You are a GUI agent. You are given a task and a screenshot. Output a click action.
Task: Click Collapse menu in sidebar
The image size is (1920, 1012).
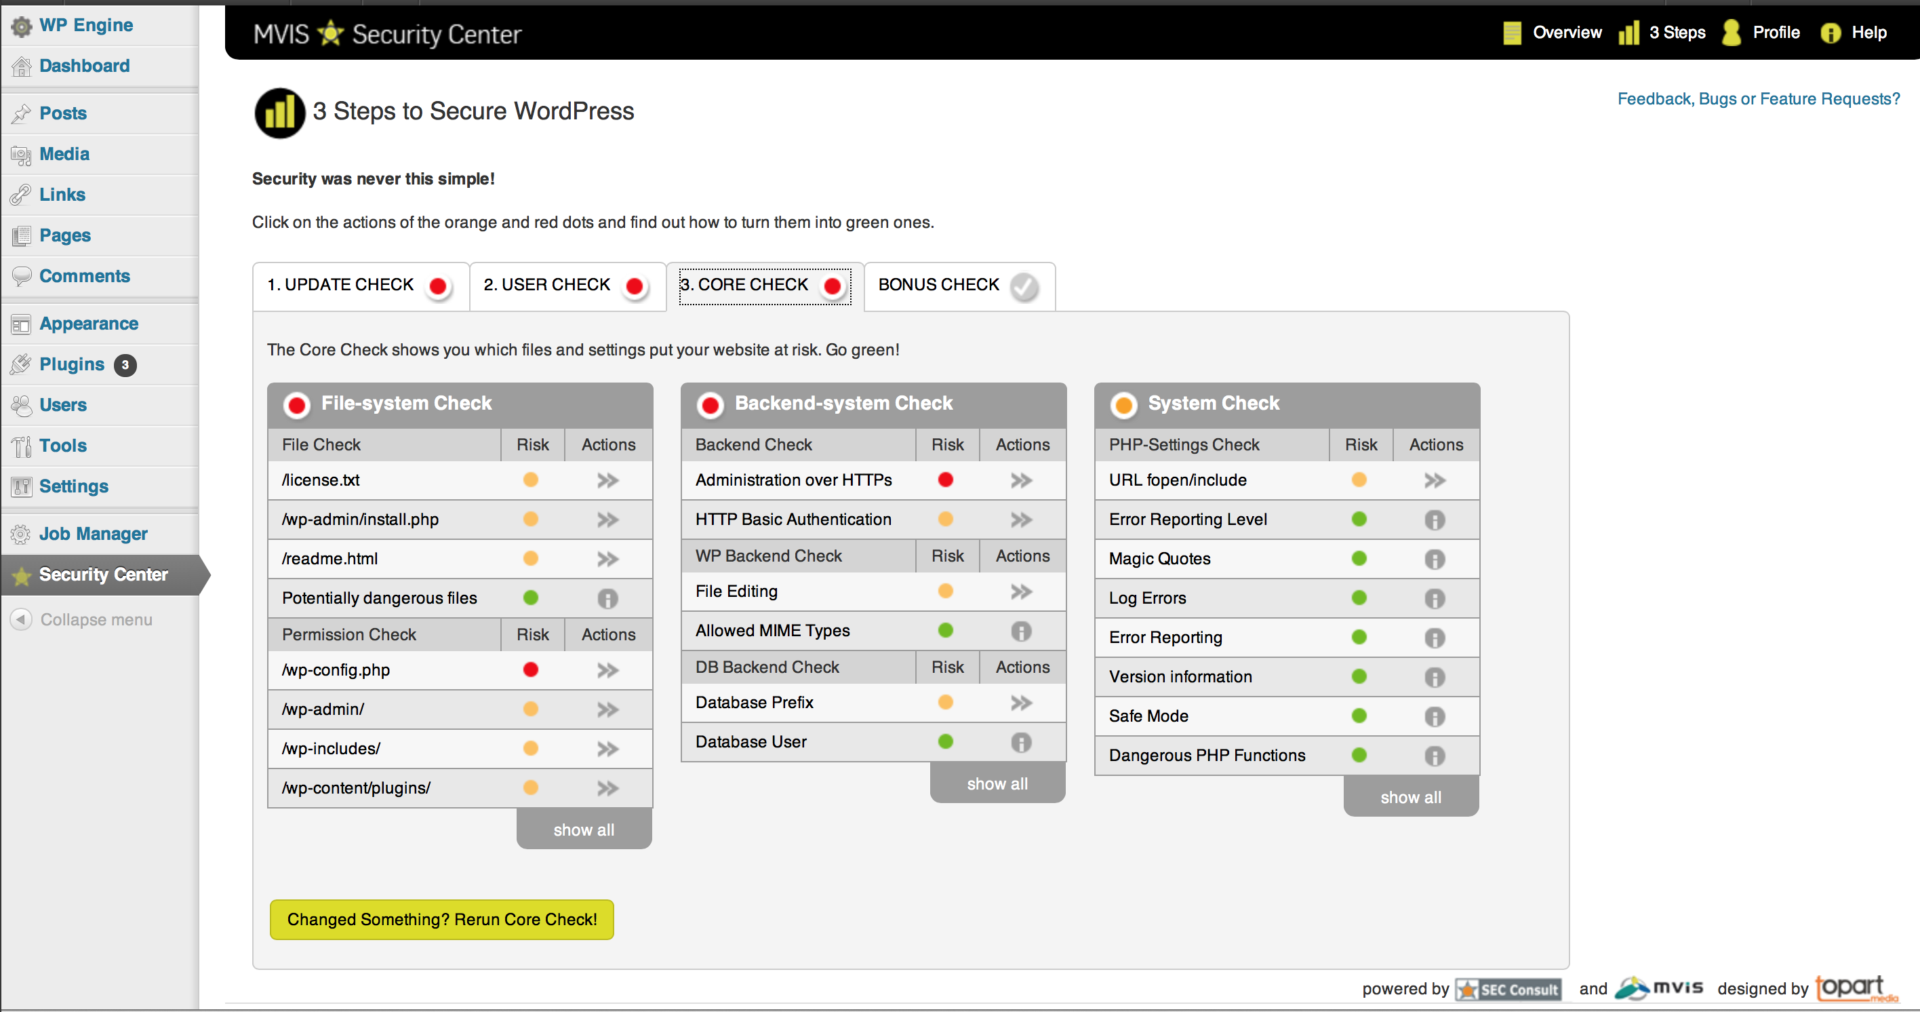82,620
